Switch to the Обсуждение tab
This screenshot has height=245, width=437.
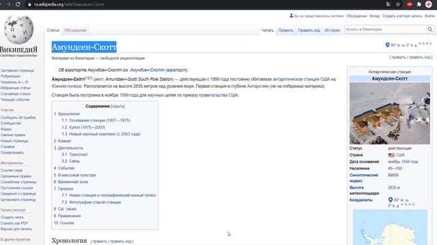pyautogui.click(x=75, y=30)
